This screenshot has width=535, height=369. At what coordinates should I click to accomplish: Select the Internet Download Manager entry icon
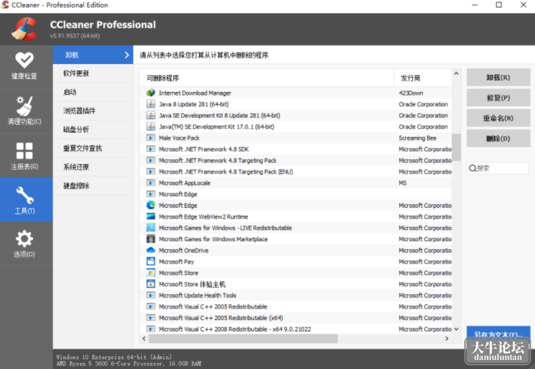[x=150, y=93]
